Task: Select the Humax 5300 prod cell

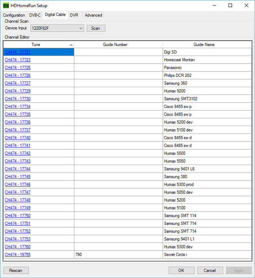Action: coord(207,185)
